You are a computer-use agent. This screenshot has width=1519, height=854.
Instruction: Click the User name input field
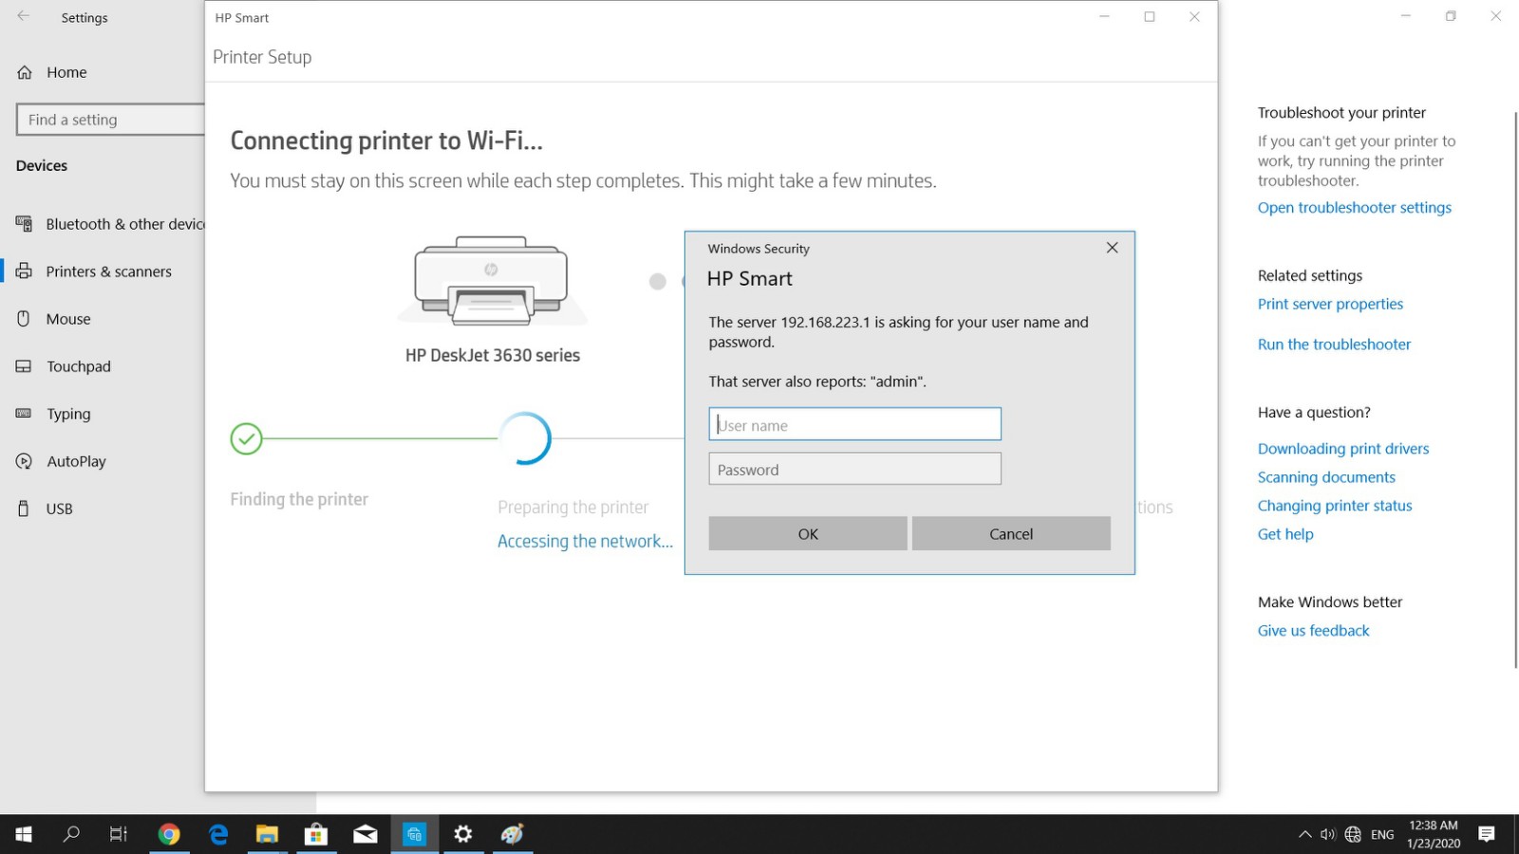853,423
